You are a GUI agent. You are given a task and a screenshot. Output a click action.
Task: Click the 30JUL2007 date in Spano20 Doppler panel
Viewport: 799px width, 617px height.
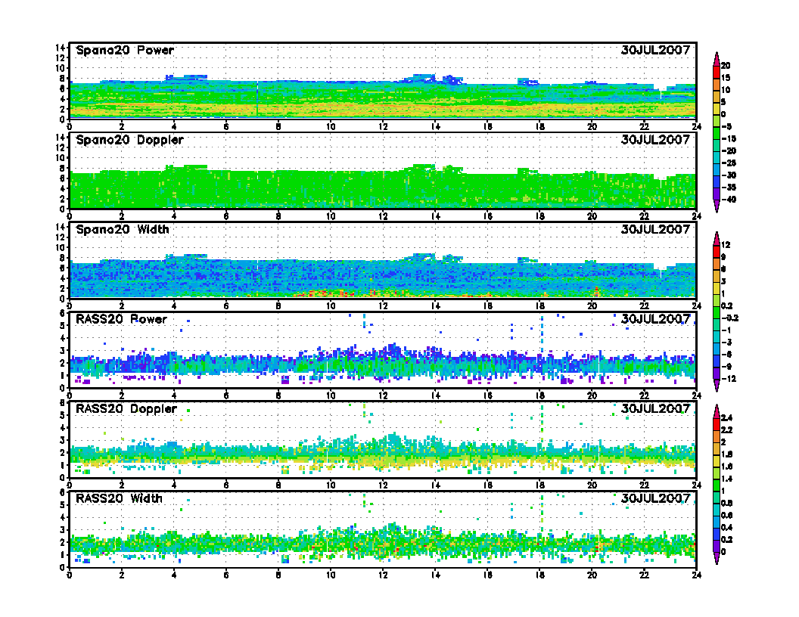(x=656, y=139)
